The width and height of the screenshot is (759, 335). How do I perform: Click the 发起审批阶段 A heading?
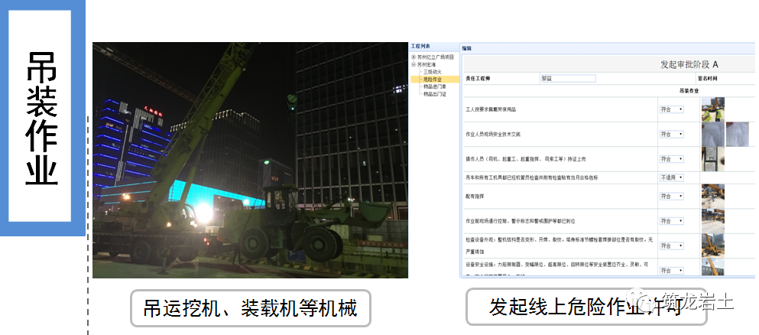(x=689, y=64)
